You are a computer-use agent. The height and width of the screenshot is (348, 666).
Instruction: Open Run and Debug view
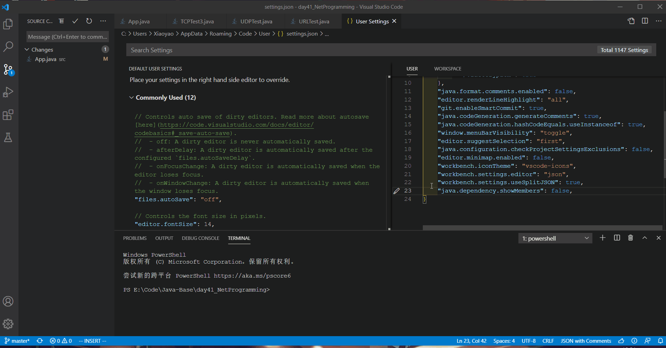8,92
